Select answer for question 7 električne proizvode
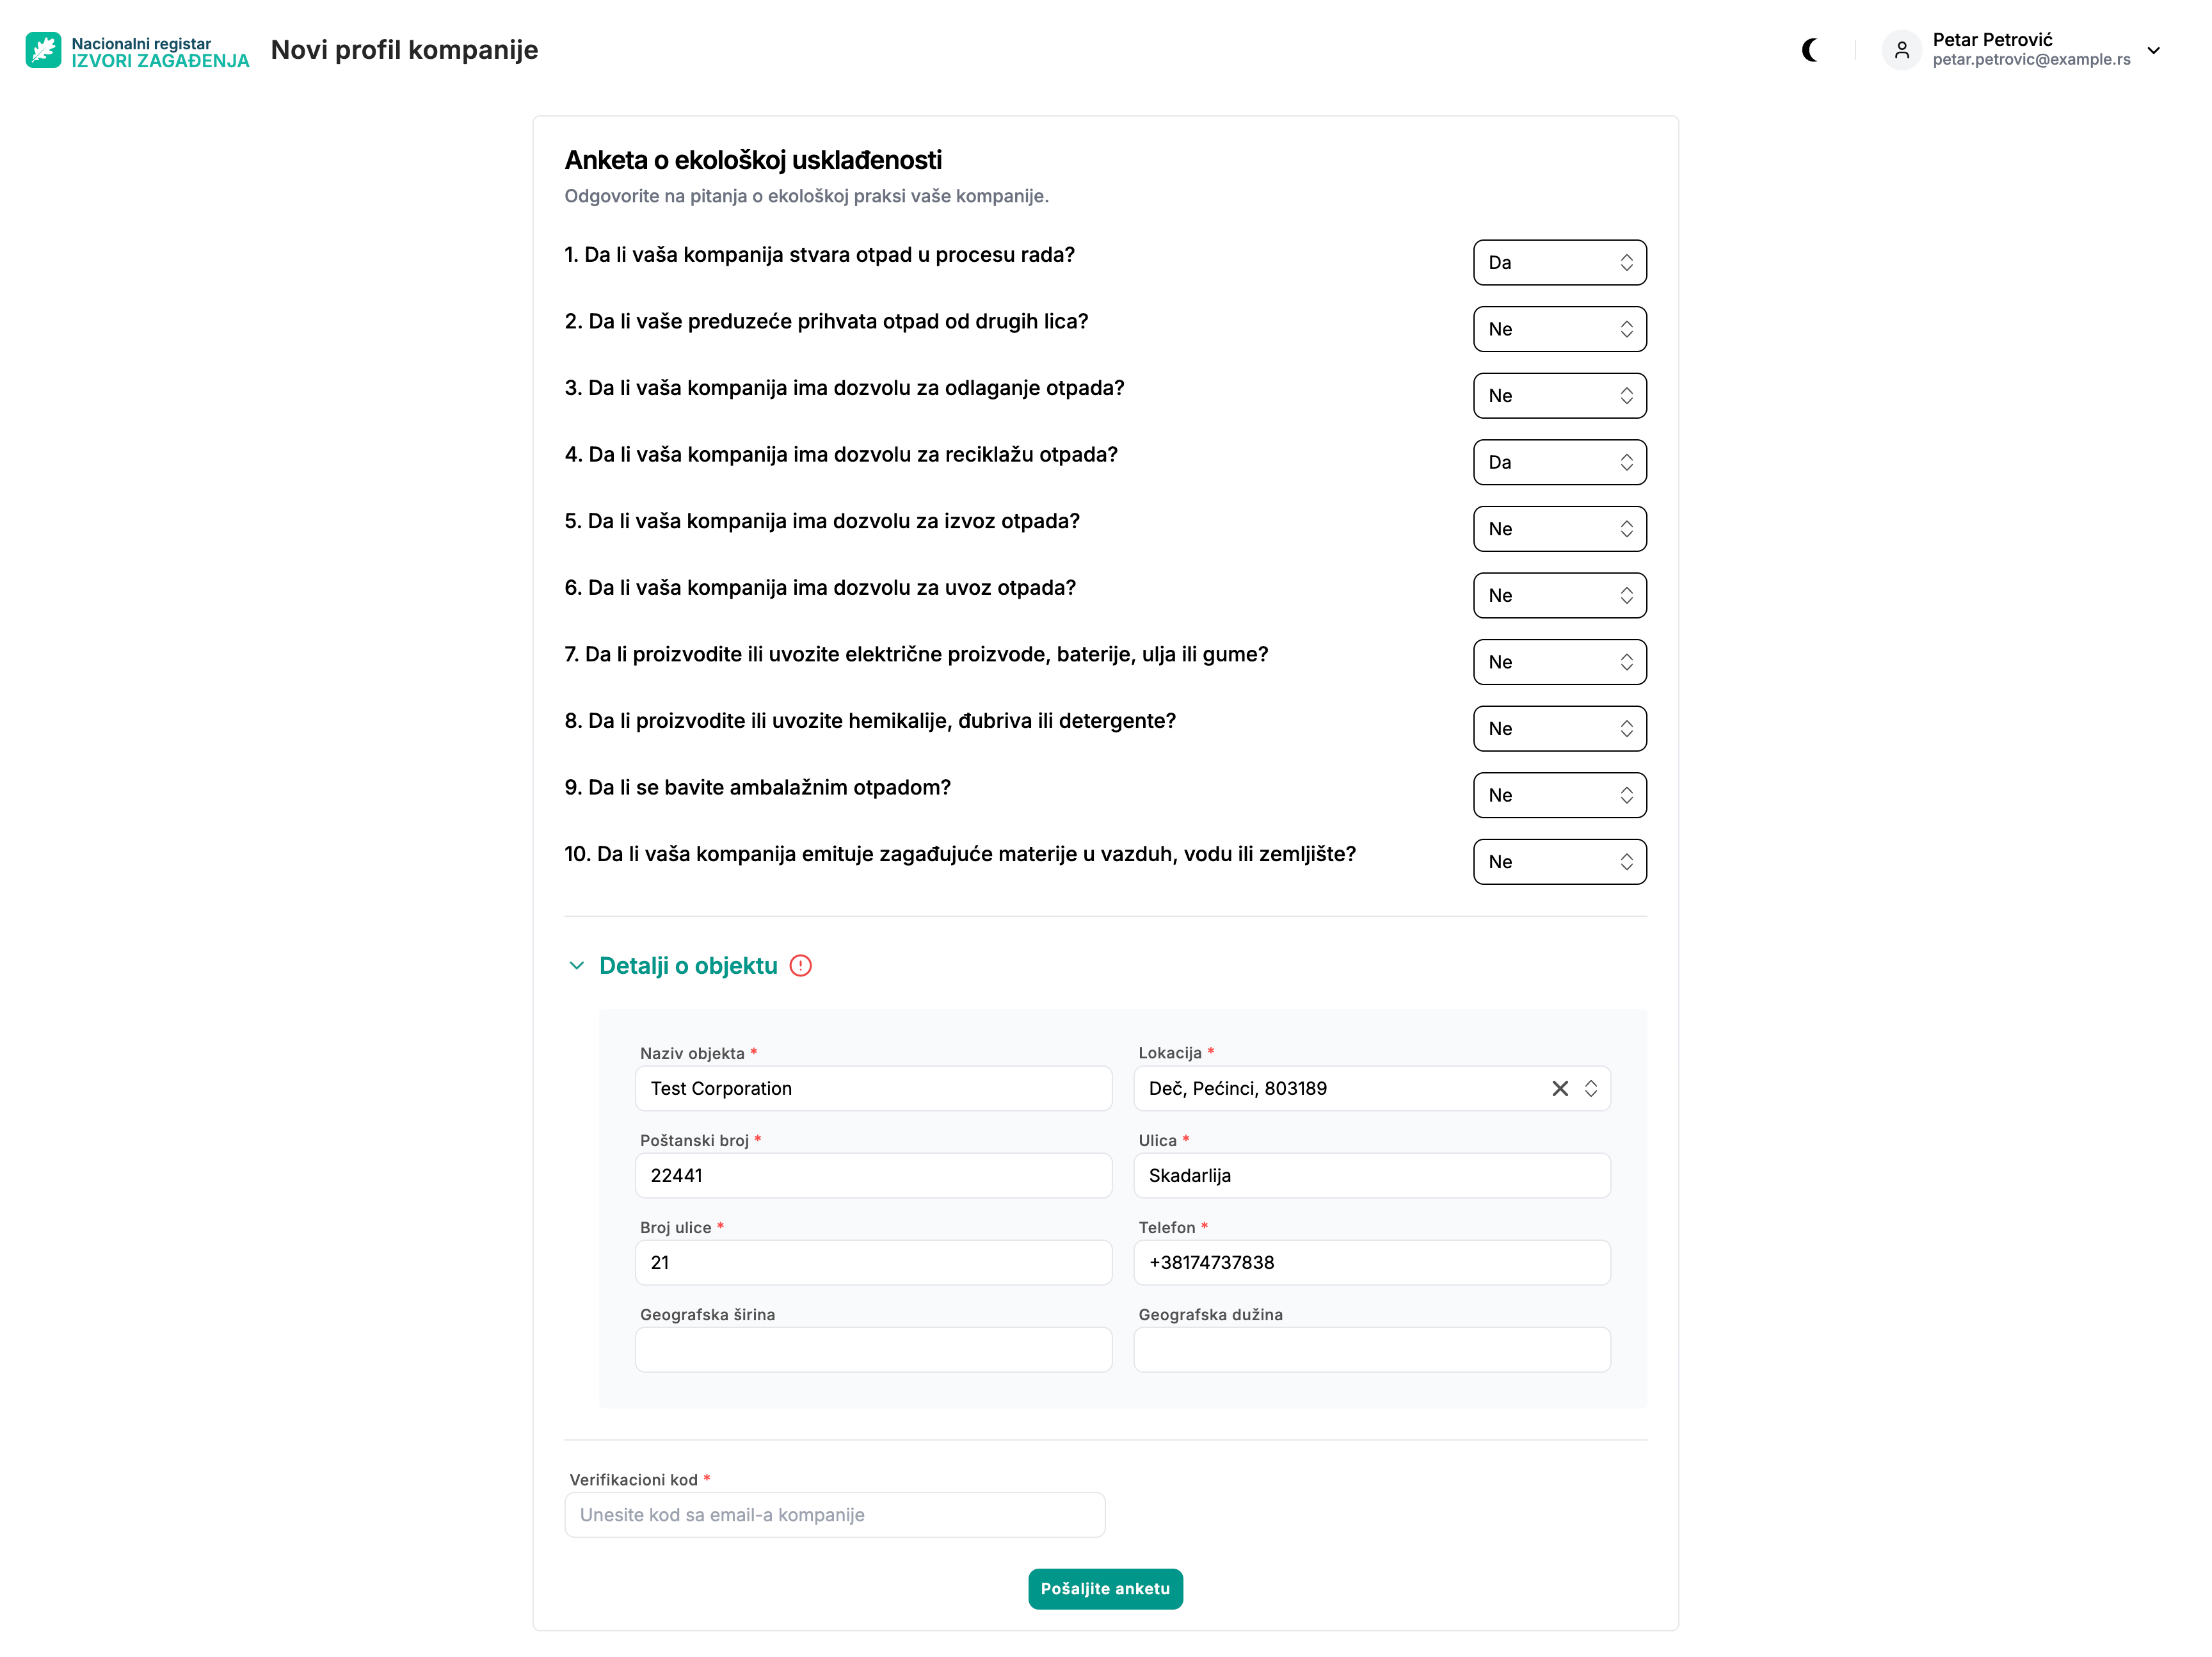The height and width of the screenshot is (1657, 2212). point(1559,661)
